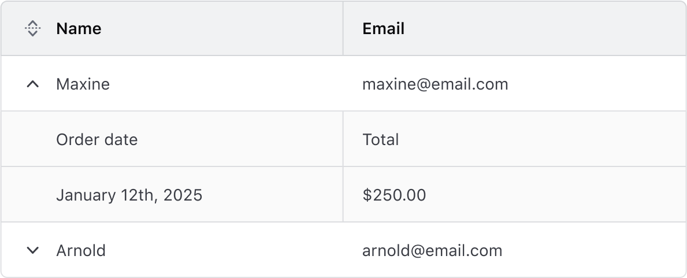Click the divider between Name and Email headers

click(343, 28)
